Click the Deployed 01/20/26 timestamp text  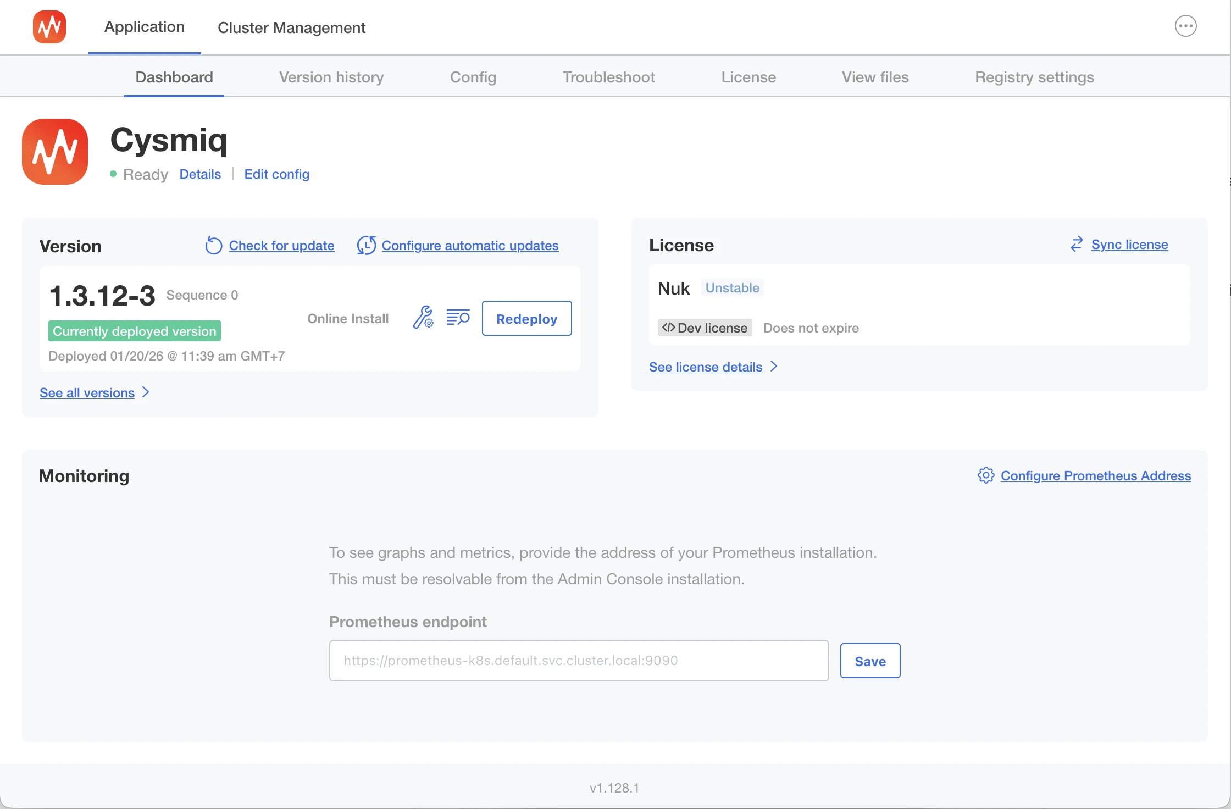[x=167, y=356]
